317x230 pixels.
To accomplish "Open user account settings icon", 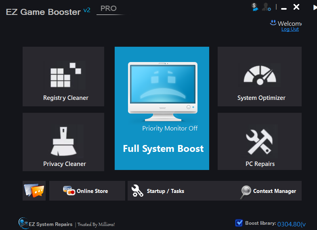I will [x=266, y=7].
